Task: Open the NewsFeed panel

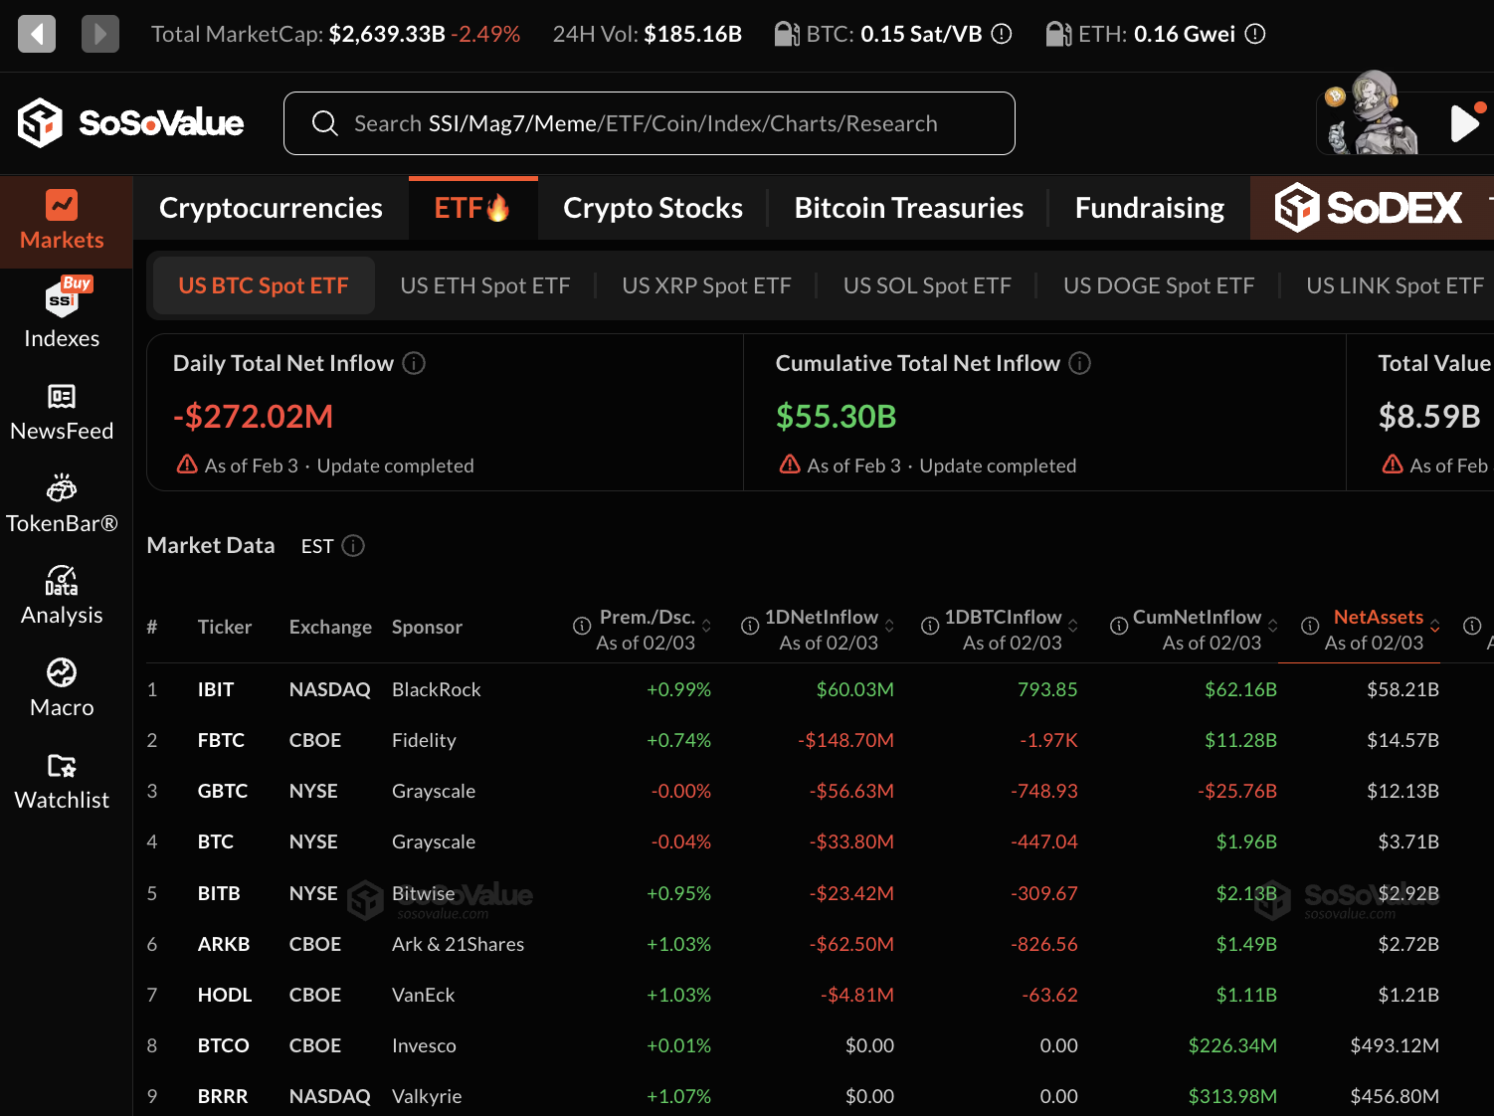Action: click(x=62, y=410)
